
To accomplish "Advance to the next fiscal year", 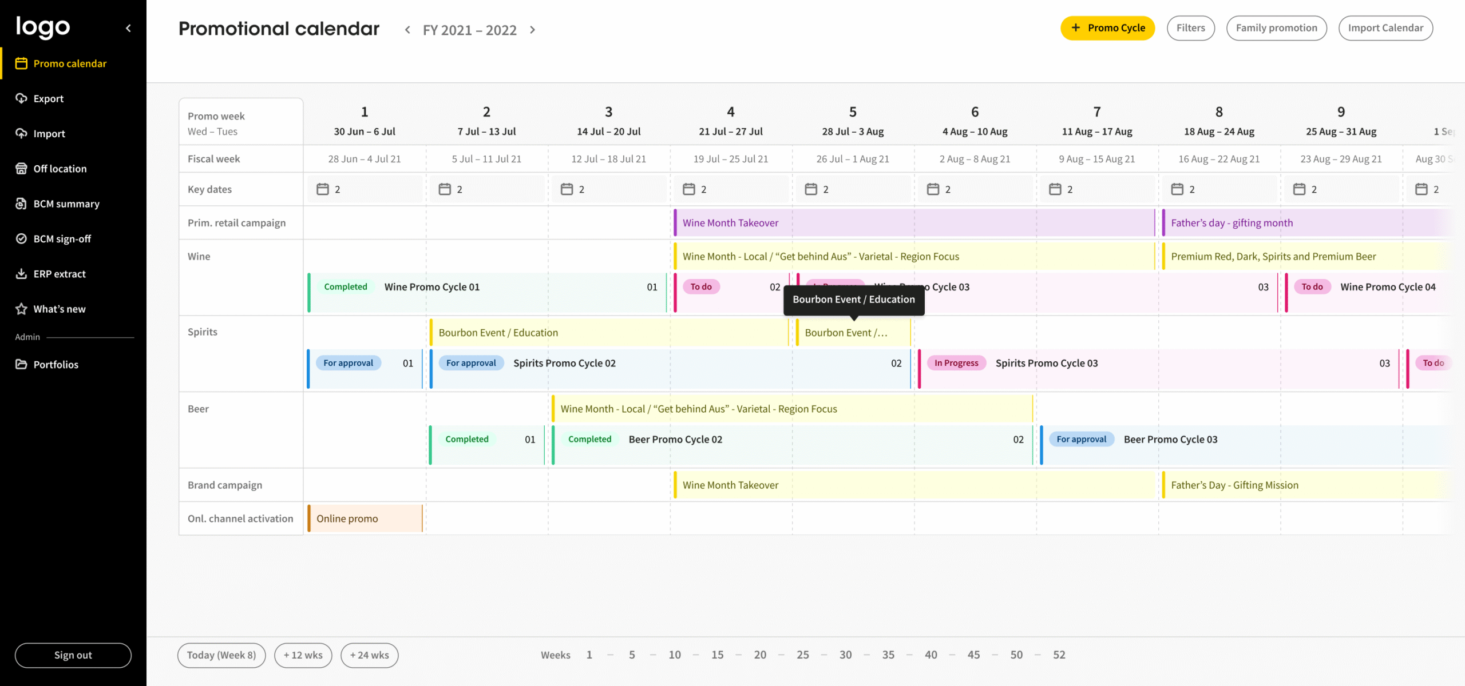I will [532, 30].
